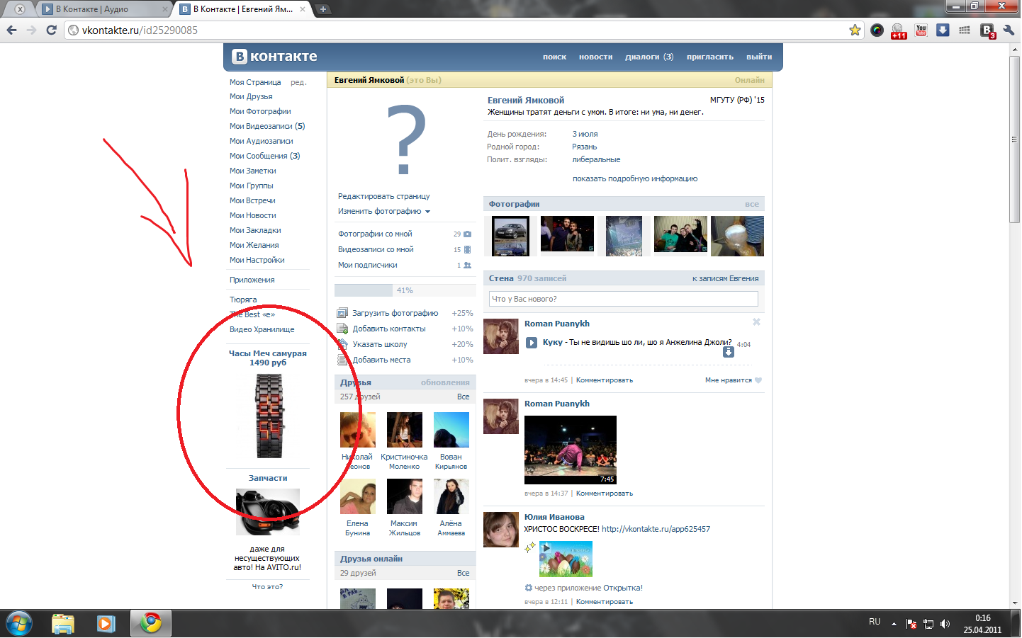The image size is (1022, 638).
Task: Open the 'Изменить фотографию' dropdown
Action: click(384, 212)
